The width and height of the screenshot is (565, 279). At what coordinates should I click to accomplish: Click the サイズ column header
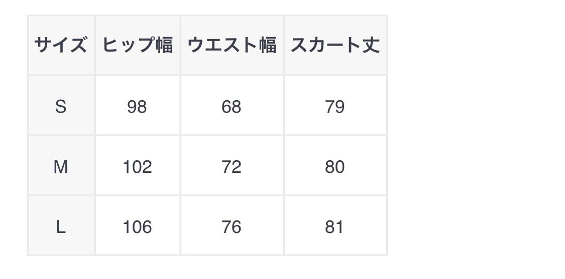coord(61,46)
